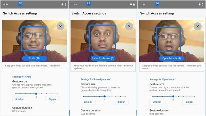The image size is (206, 116).
Task: Tap the battery icon on the Raise Eyebrows screen
Action: tap(134, 4)
